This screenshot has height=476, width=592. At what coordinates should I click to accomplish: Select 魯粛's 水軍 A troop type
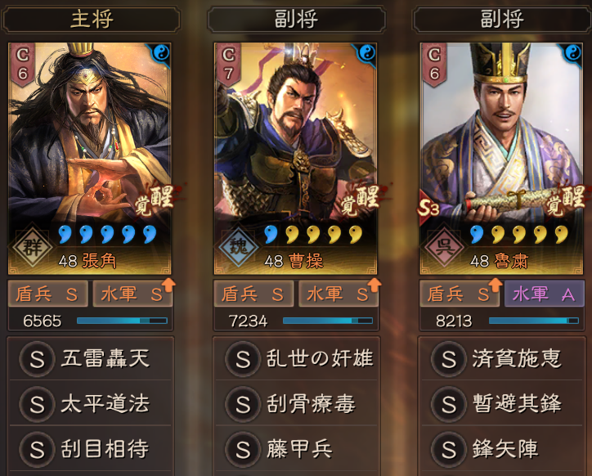coord(544,294)
